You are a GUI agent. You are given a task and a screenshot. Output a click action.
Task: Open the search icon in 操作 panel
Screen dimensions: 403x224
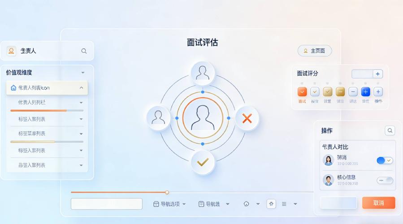click(390, 130)
